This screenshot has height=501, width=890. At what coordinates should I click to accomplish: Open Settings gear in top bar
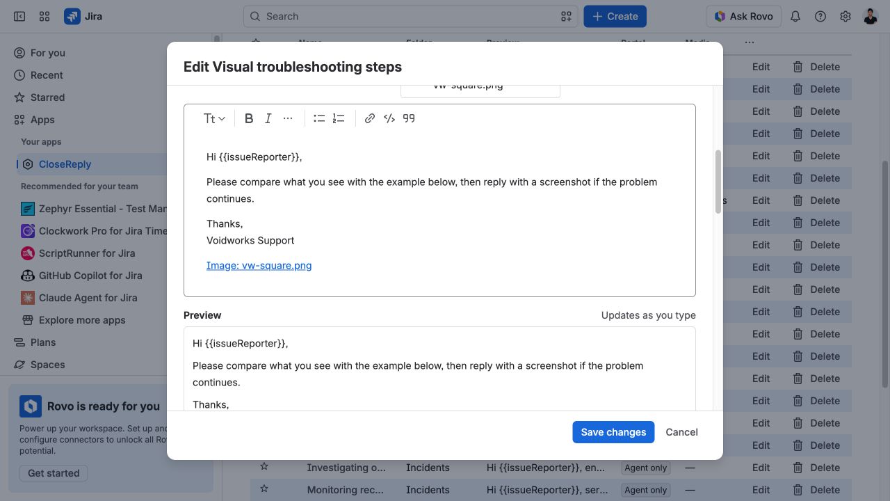click(845, 16)
